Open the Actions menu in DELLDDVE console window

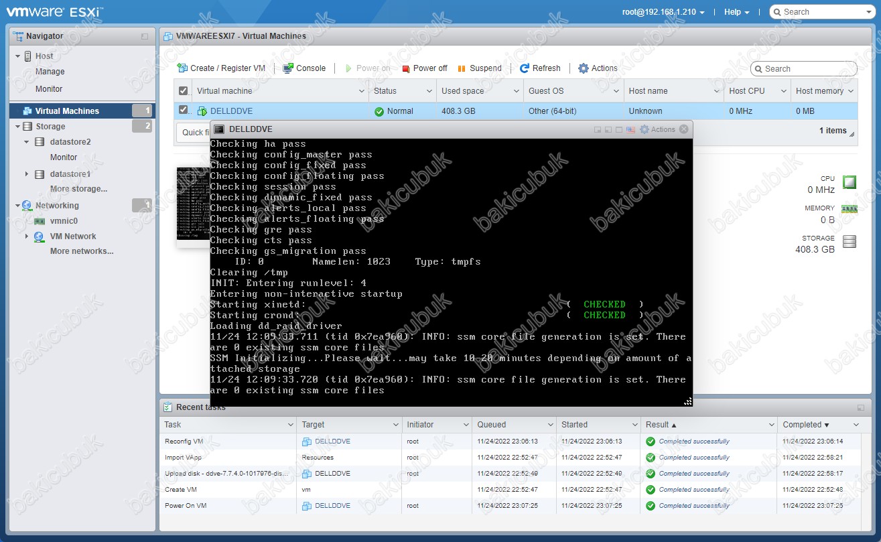coord(658,129)
